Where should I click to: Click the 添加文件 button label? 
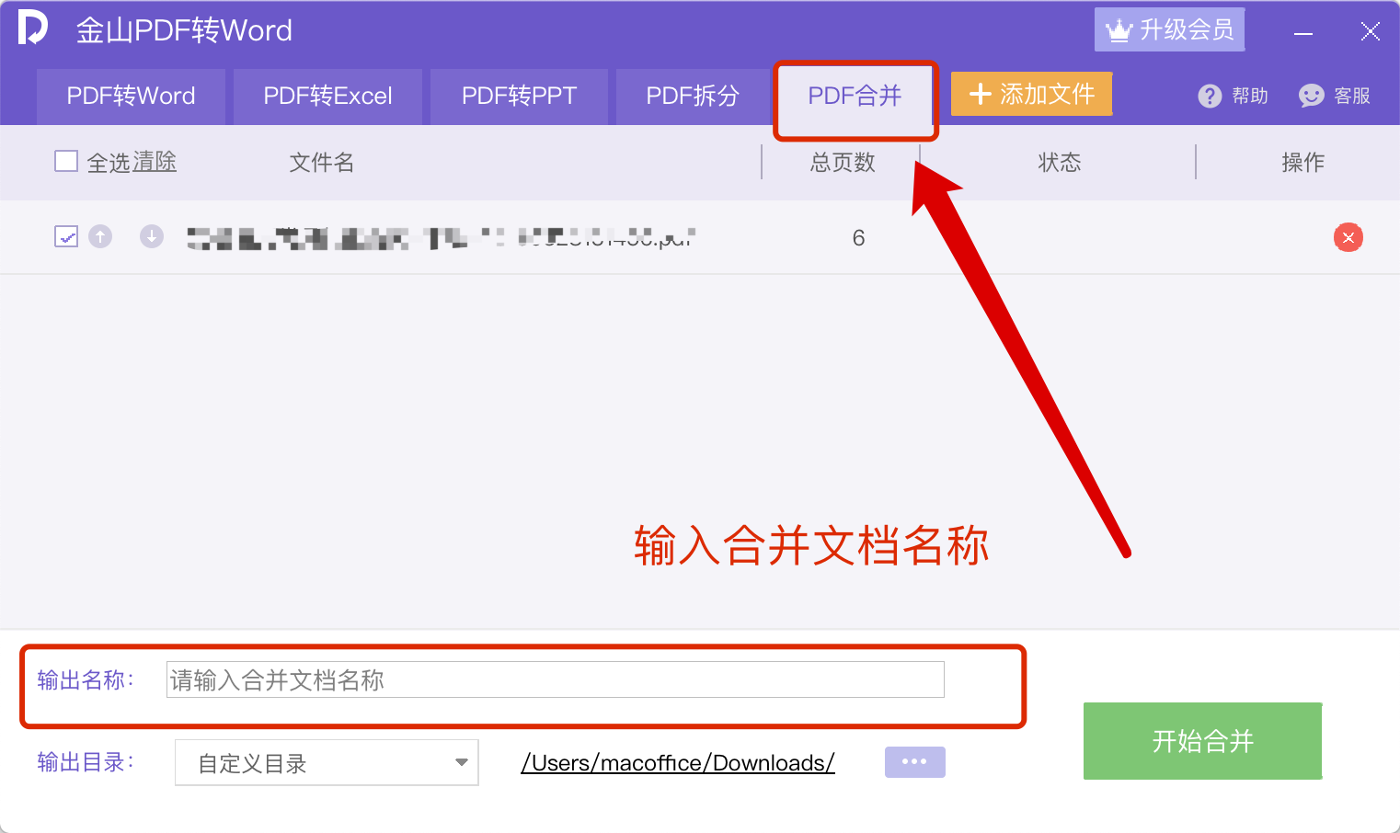pos(1047,94)
